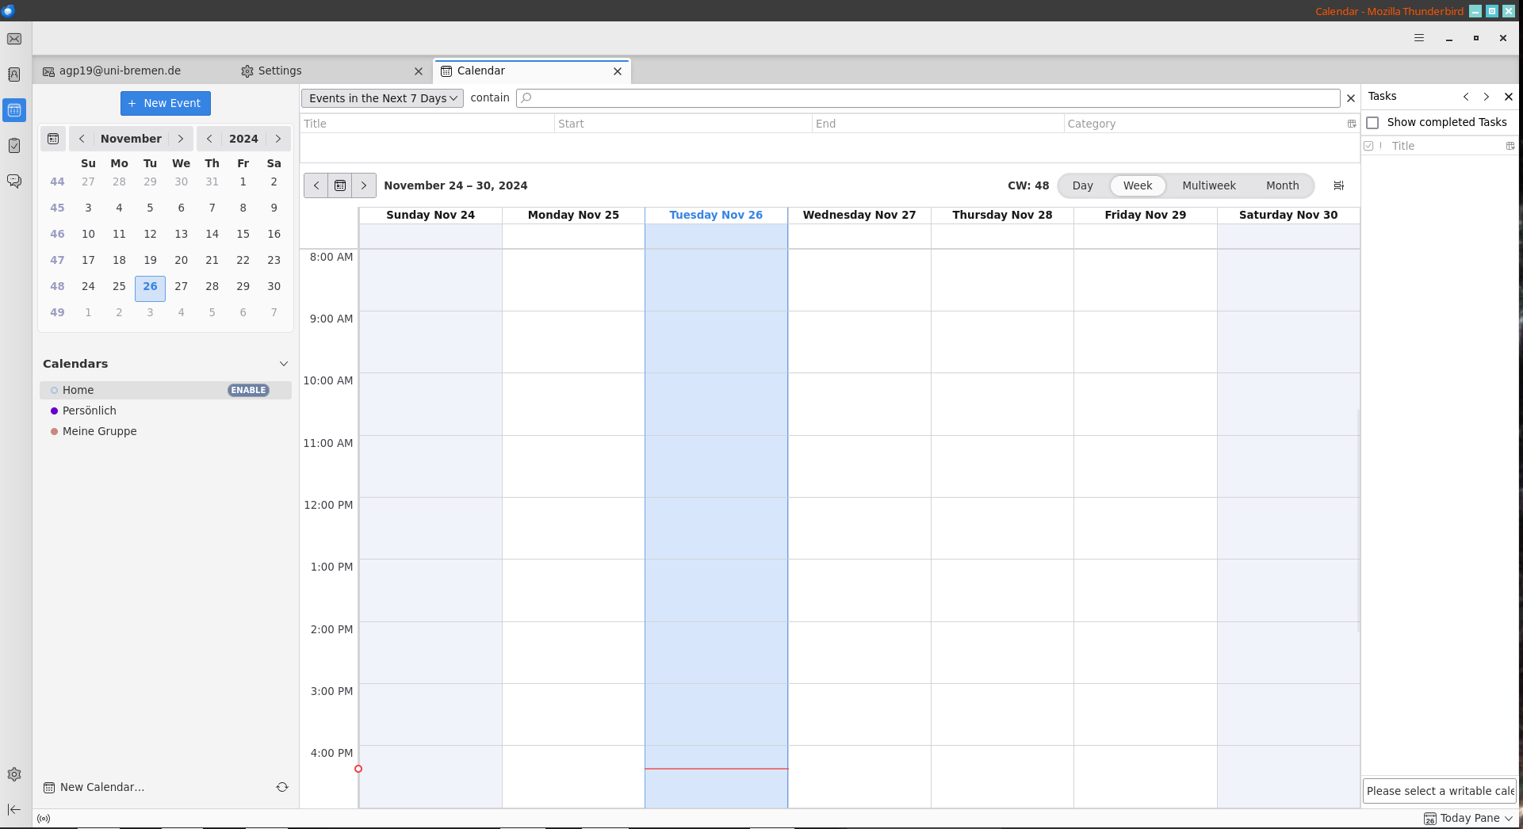The width and height of the screenshot is (1523, 829).
Task: Collapse the left spaces toolbar
Action: (x=14, y=809)
